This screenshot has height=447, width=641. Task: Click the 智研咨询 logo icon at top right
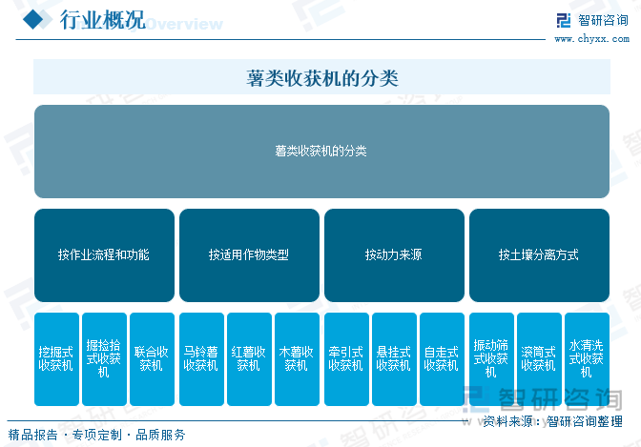coord(564,20)
